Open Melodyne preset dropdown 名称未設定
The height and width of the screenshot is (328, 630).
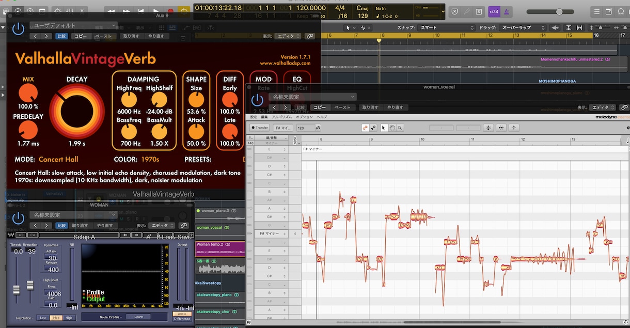[x=313, y=97]
